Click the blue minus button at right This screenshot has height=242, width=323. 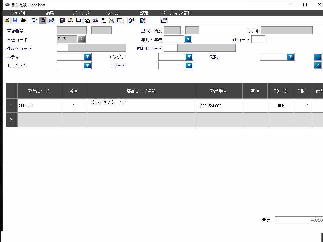(318, 57)
